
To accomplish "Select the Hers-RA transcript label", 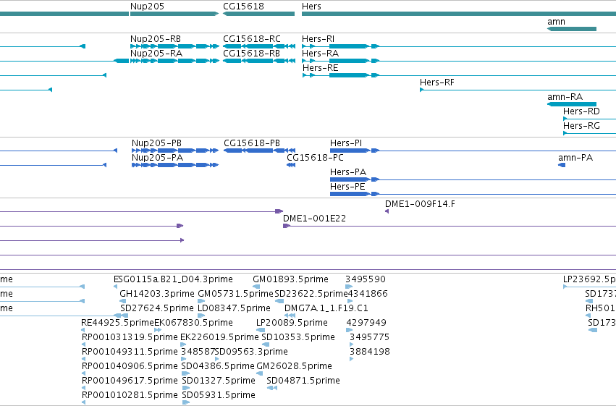I will [x=320, y=54].
